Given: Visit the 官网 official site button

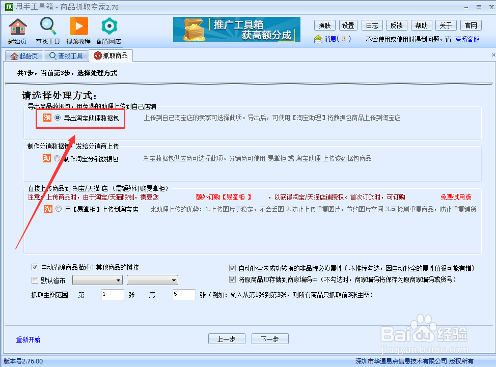Looking at the screenshot, I should pyautogui.click(x=471, y=25).
